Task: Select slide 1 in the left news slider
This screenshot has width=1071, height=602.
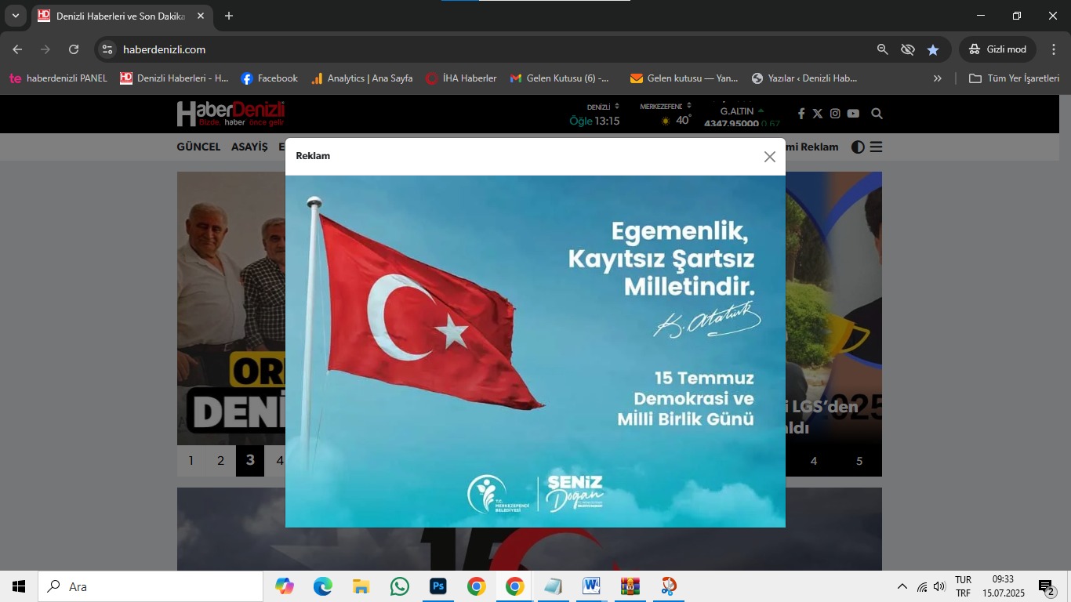Action: 191,461
